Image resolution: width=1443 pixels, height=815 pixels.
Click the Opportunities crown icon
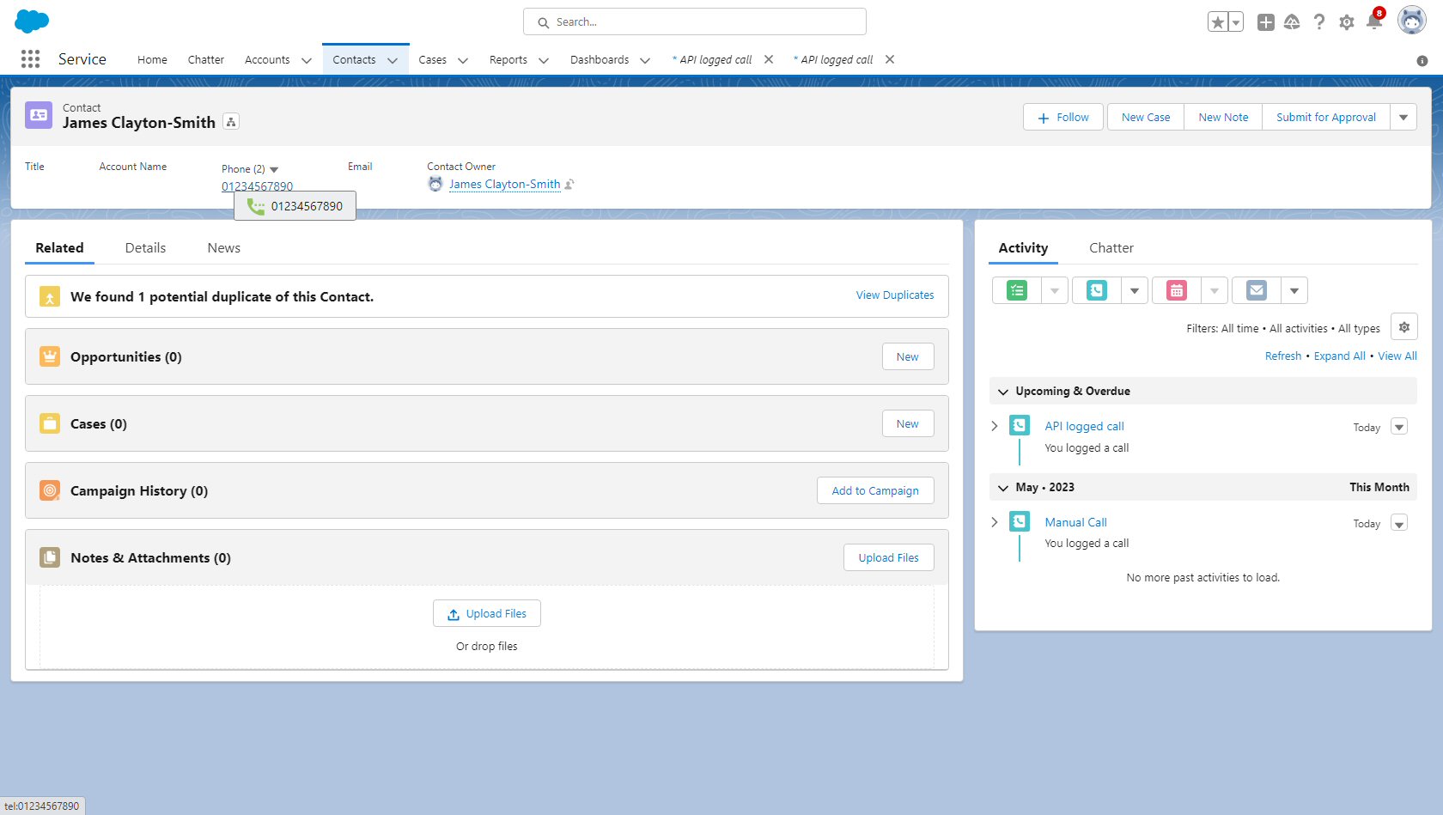click(50, 356)
